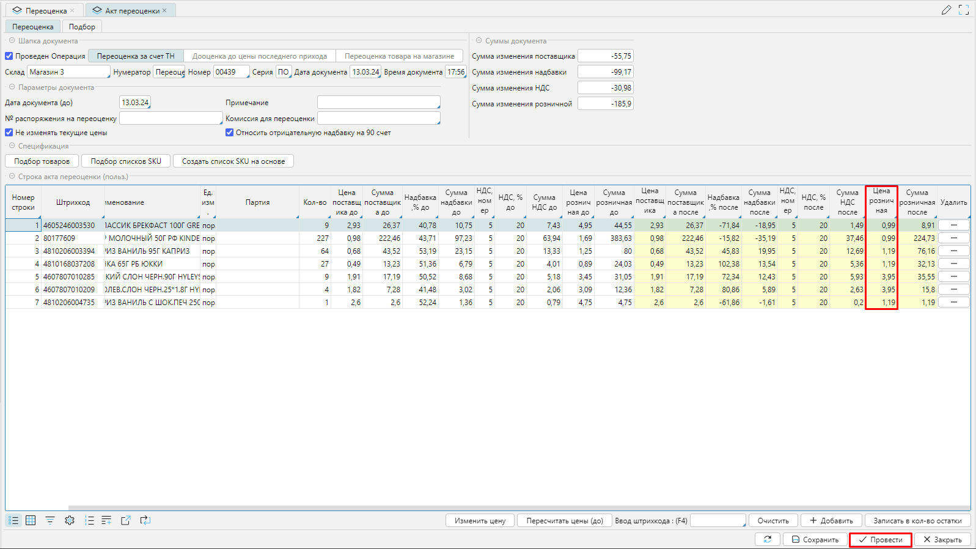976x549 pixels.
Task: Toggle Относить отрицательную надбавку на 90 счет
Action: 230,133
